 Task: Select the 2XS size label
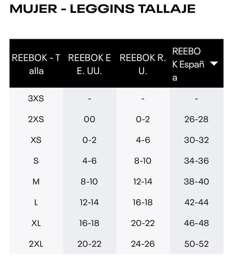pyautogui.click(x=36, y=119)
